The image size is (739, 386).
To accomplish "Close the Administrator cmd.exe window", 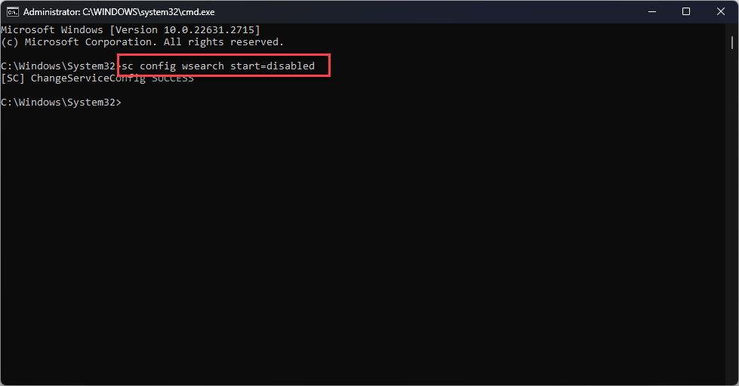I will 721,12.
